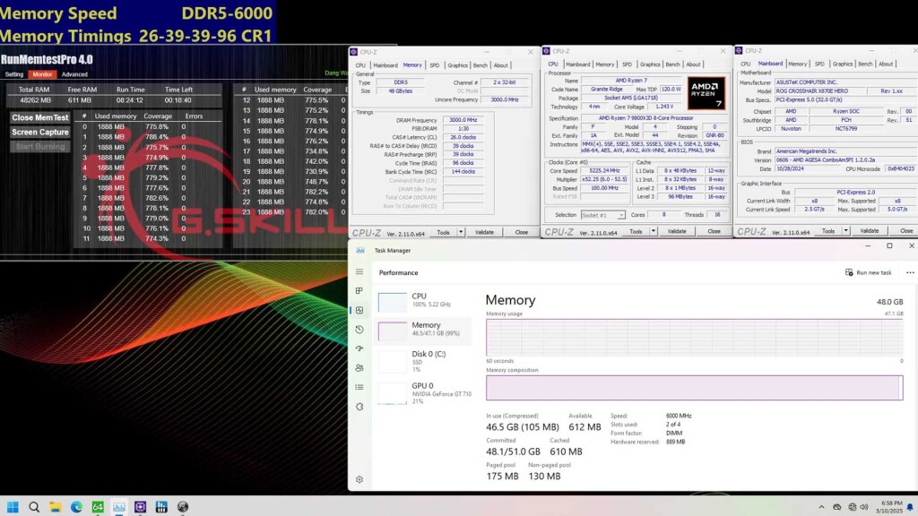Click the Start Burning button

pos(40,146)
